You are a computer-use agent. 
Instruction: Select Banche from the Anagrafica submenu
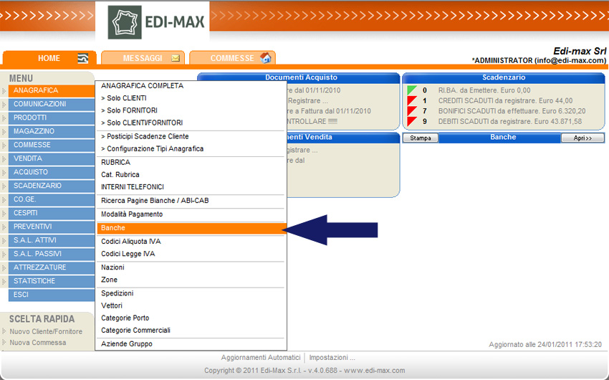click(x=113, y=228)
